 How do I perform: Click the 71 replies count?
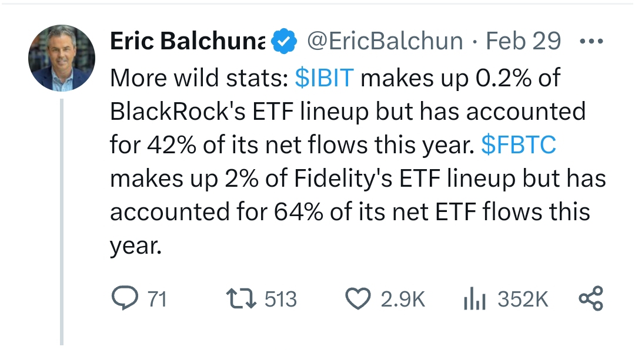pyautogui.click(x=157, y=299)
